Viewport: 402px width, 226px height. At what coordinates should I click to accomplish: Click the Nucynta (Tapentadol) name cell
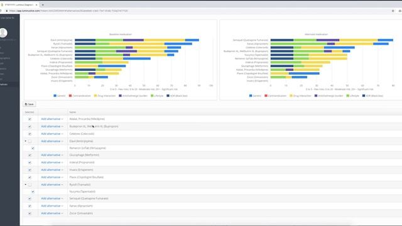pyautogui.click(x=82, y=191)
